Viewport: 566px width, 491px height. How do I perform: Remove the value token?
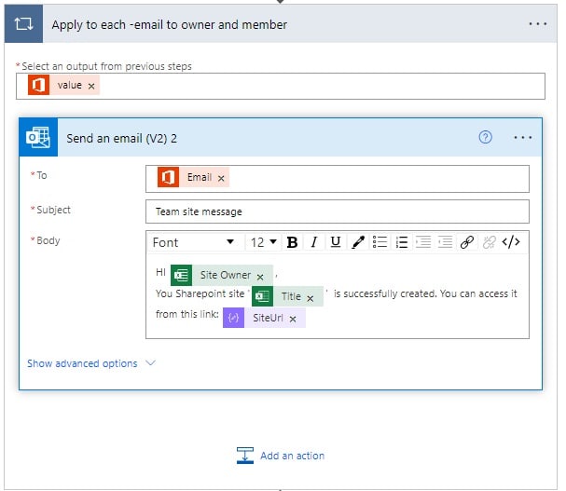pyautogui.click(x=91, y=86)
